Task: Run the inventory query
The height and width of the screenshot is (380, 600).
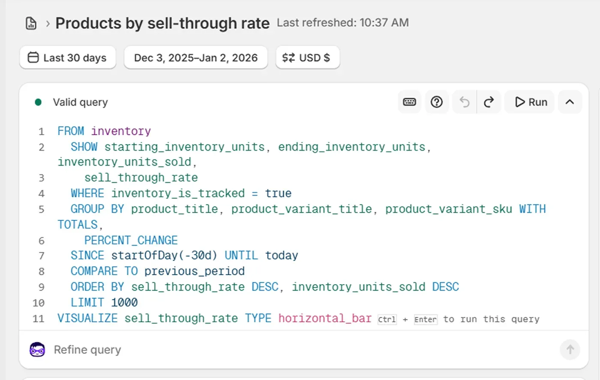Action: click(x=529, y=102)
